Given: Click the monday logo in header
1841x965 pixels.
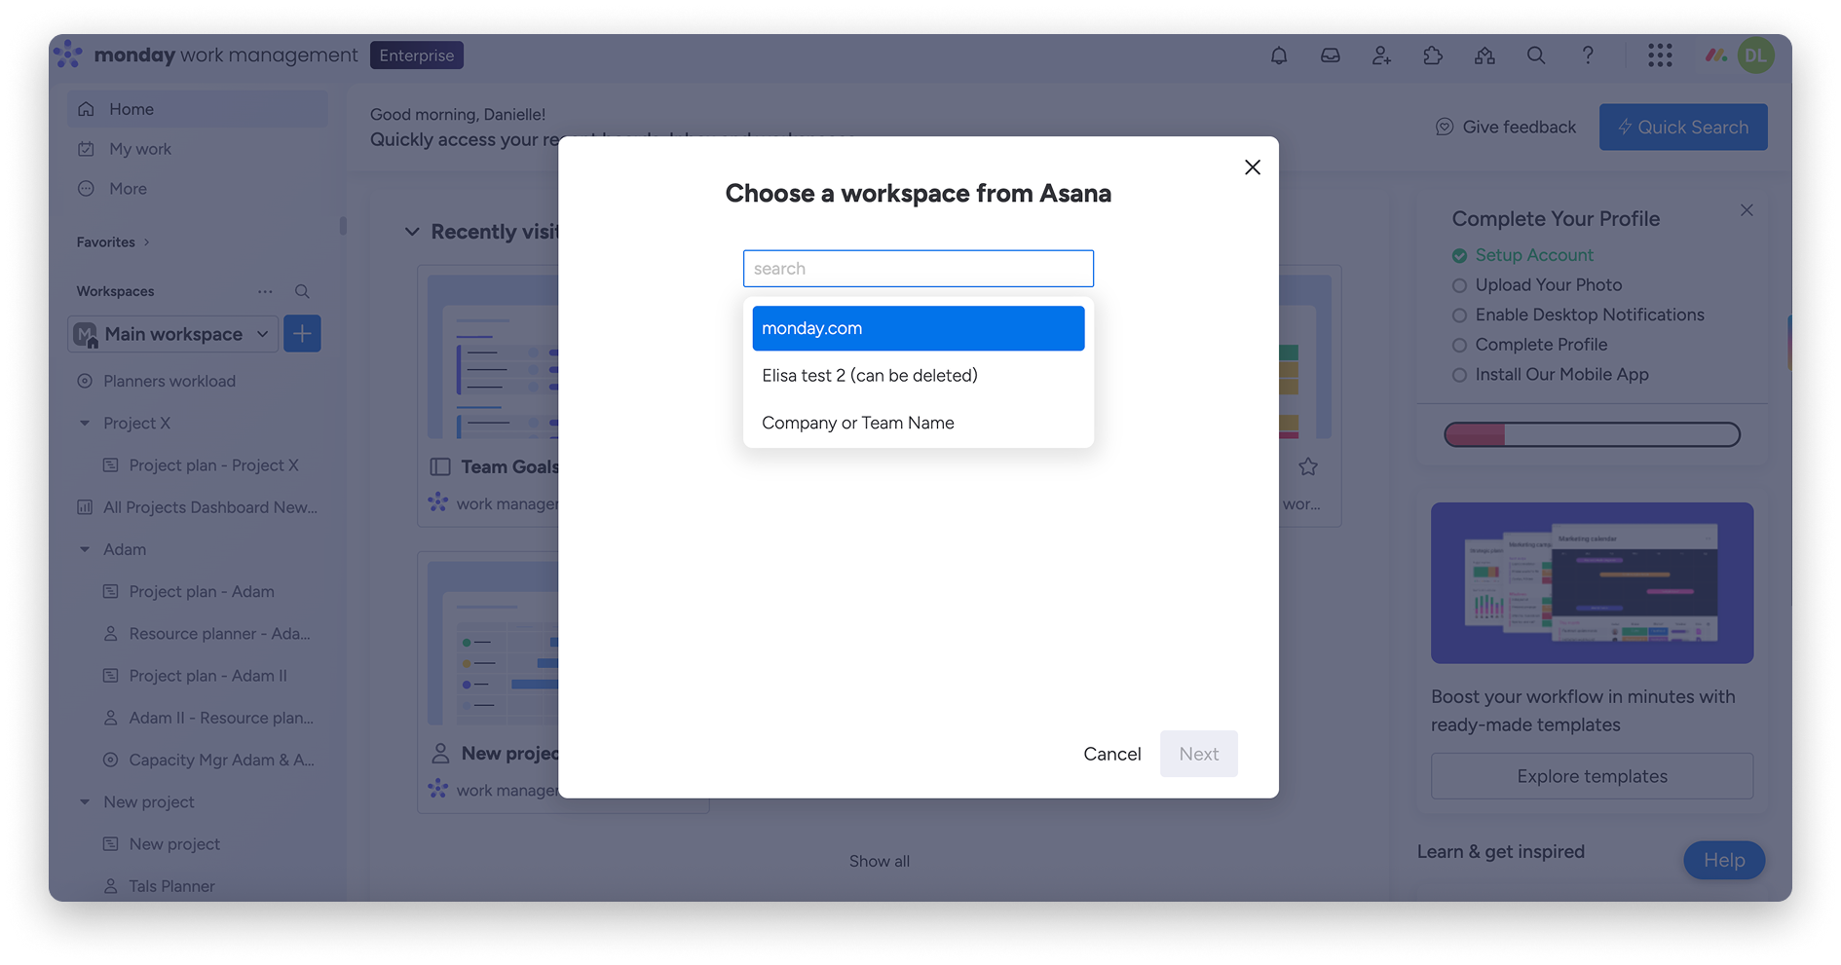Looking at the screenshot, I should [68, 55].
